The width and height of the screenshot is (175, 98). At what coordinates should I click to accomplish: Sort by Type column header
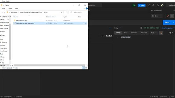tap(65, 17)
